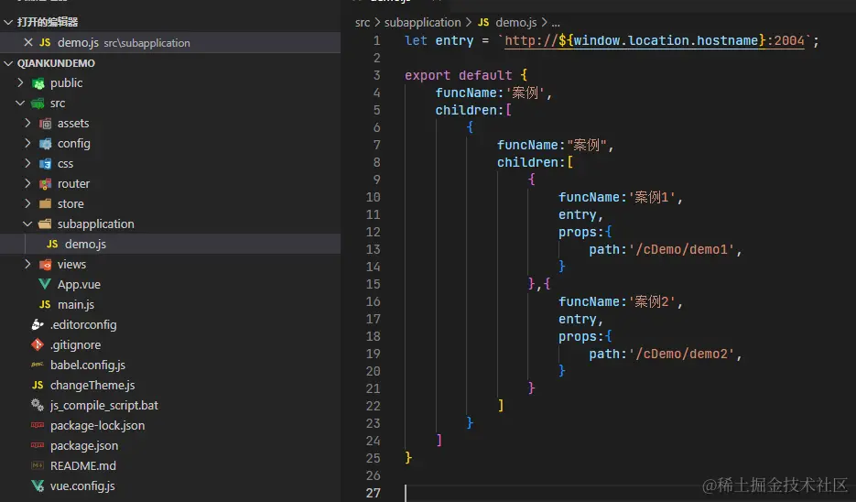Click the Vue icon next to App.vue
Viewport: 856px width, 502px height.
(x=45, y=284)
